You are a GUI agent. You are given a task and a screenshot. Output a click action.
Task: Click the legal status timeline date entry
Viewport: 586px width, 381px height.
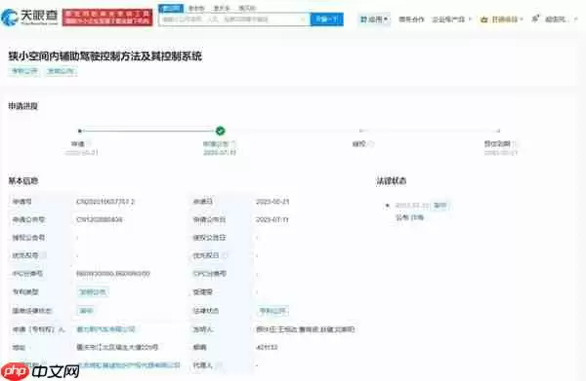[412, 206]
